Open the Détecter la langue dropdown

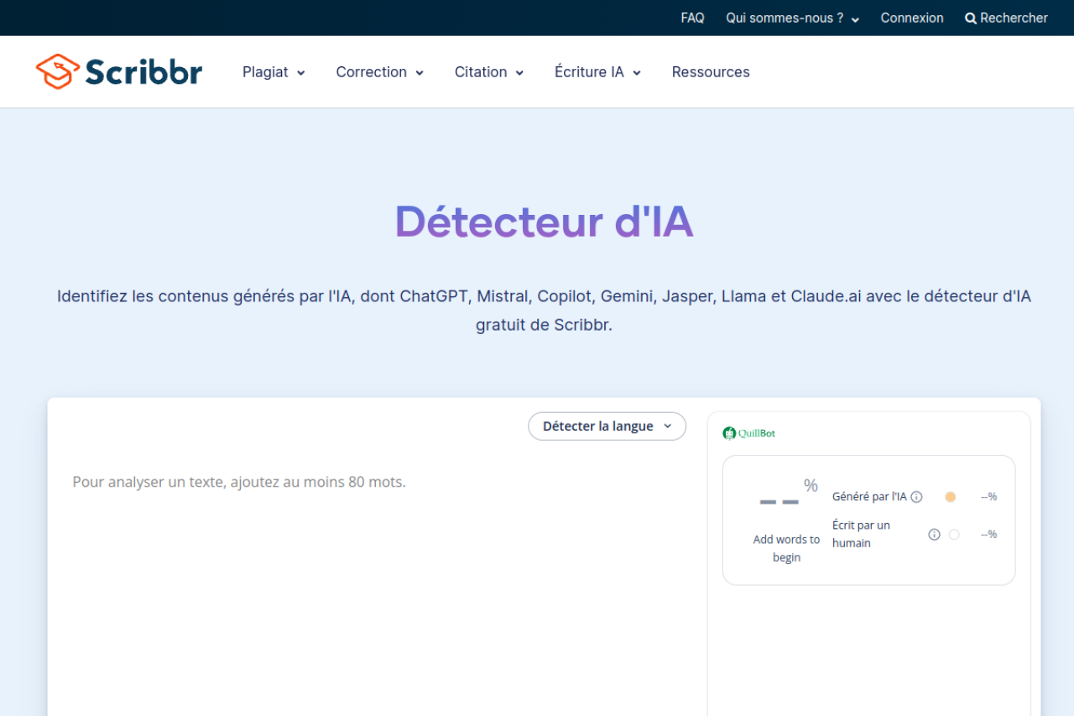pyautogui.click(x=607, y=426)
